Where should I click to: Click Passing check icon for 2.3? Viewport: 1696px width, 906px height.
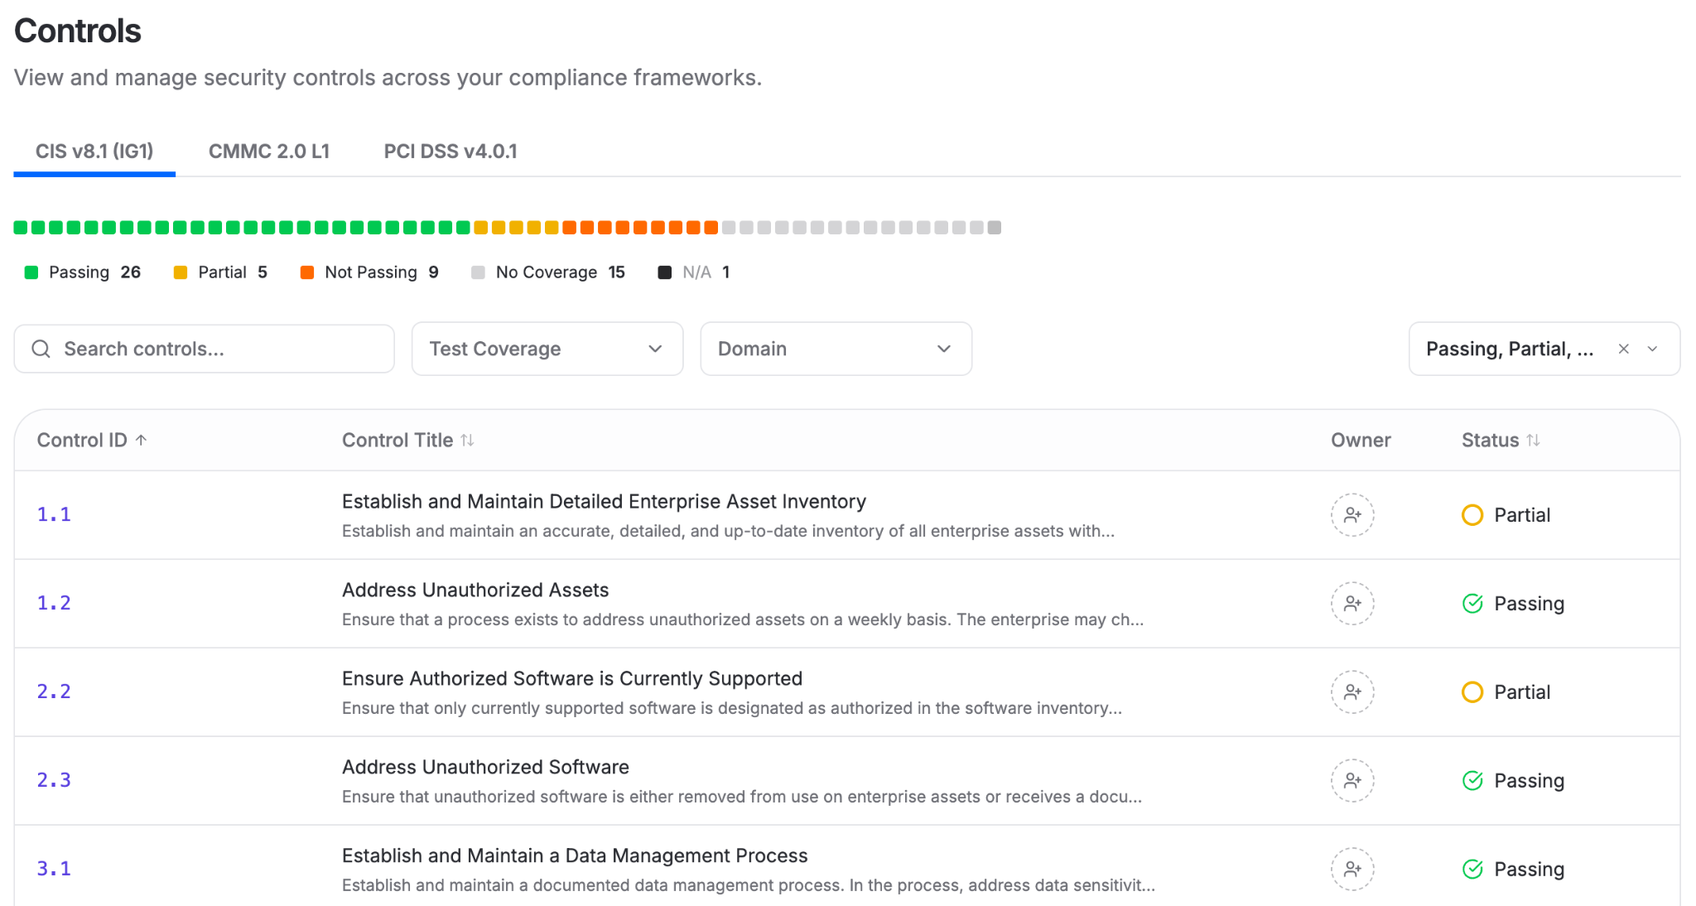[x=1472, y=781]
